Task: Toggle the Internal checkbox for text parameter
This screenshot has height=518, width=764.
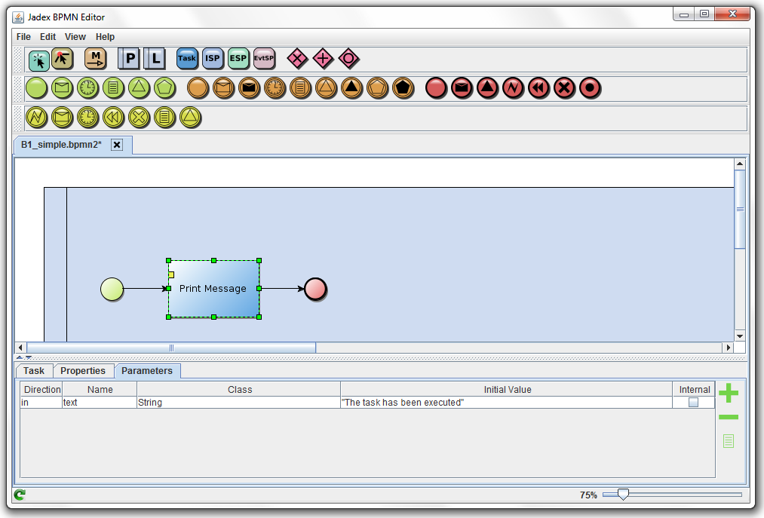Action: 693,402
